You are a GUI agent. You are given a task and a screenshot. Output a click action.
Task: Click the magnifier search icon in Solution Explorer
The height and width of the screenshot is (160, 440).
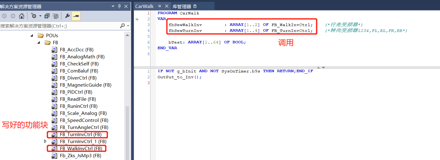(123, 26)
